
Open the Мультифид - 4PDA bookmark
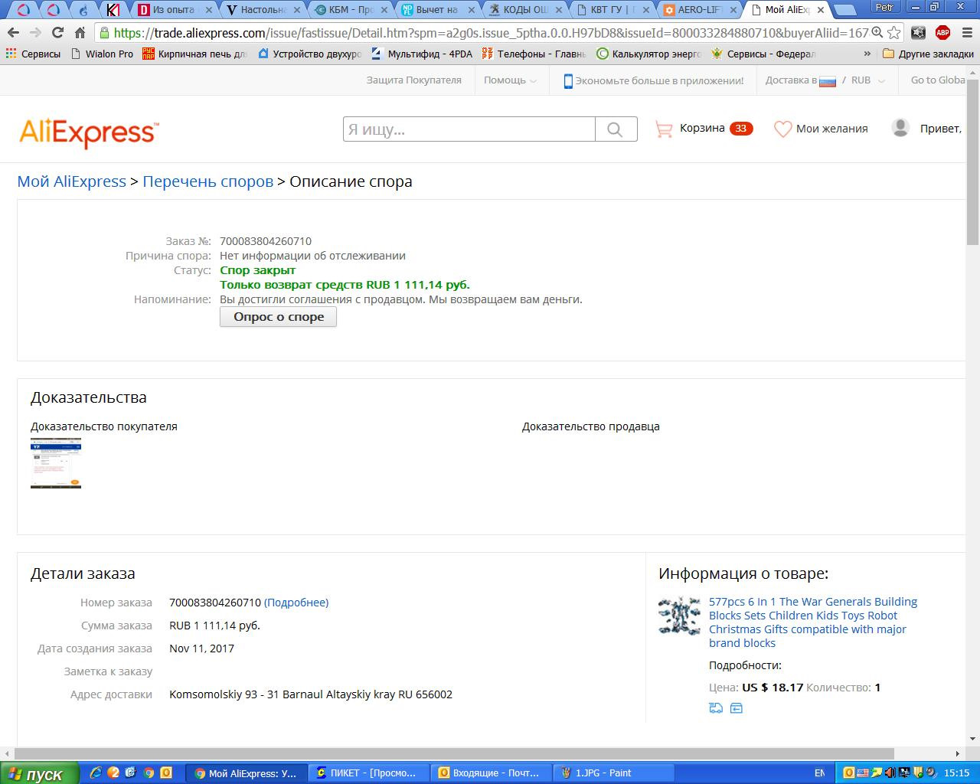[x=421, y=54]
